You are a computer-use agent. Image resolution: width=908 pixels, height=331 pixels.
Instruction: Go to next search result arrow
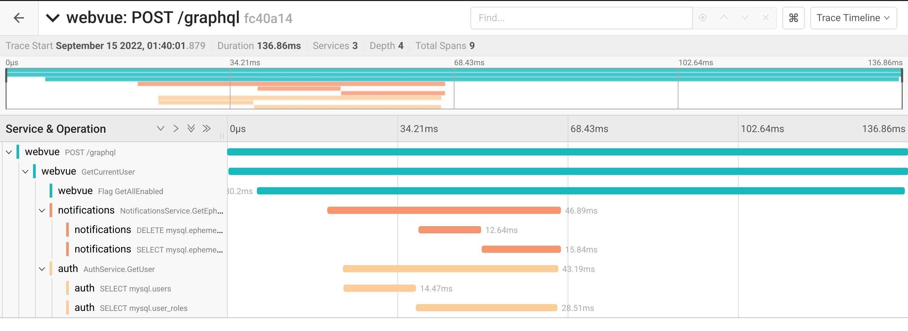[x=745, y=18]
